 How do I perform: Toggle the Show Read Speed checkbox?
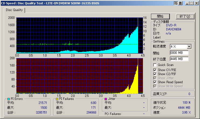(155, 82)
